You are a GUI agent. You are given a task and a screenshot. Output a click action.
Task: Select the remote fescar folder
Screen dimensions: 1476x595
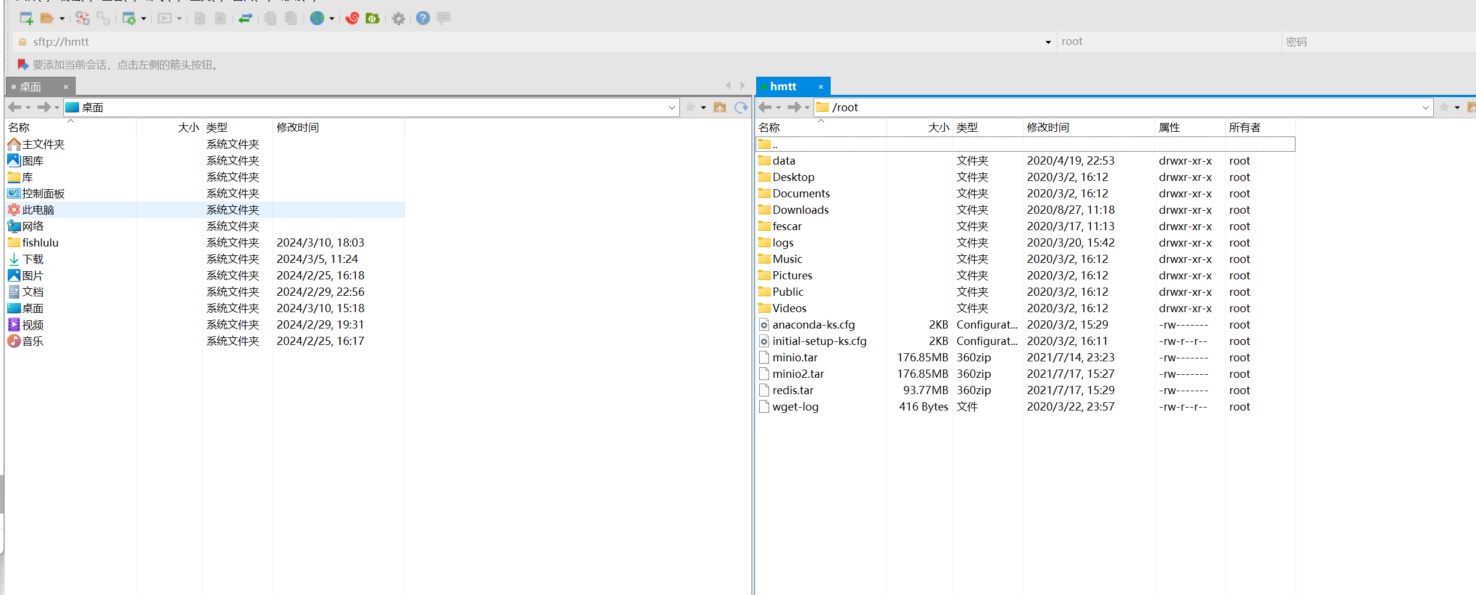1025,226
